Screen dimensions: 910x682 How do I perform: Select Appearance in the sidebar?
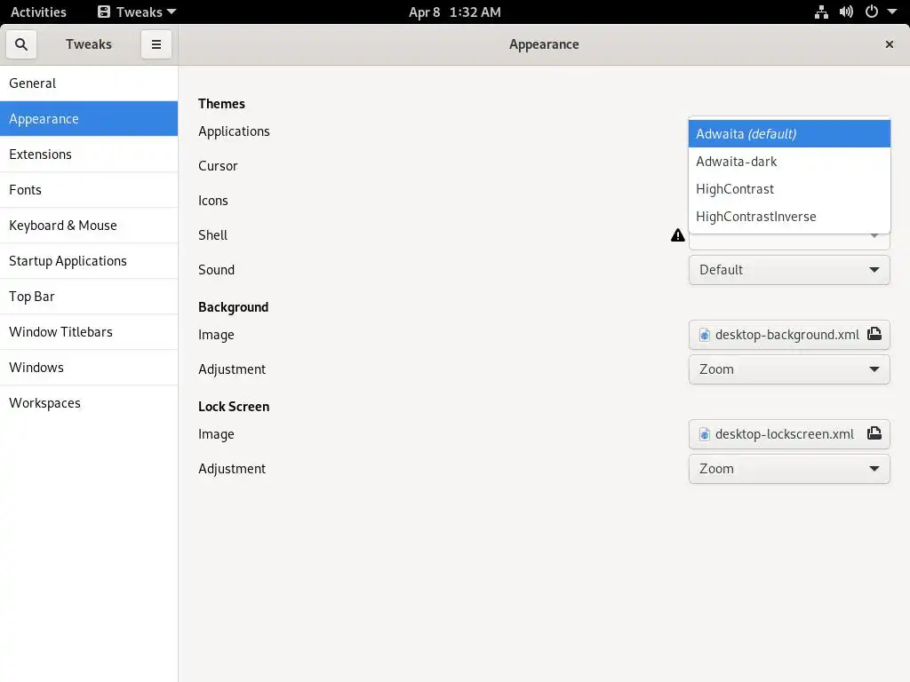coord(89,118)
